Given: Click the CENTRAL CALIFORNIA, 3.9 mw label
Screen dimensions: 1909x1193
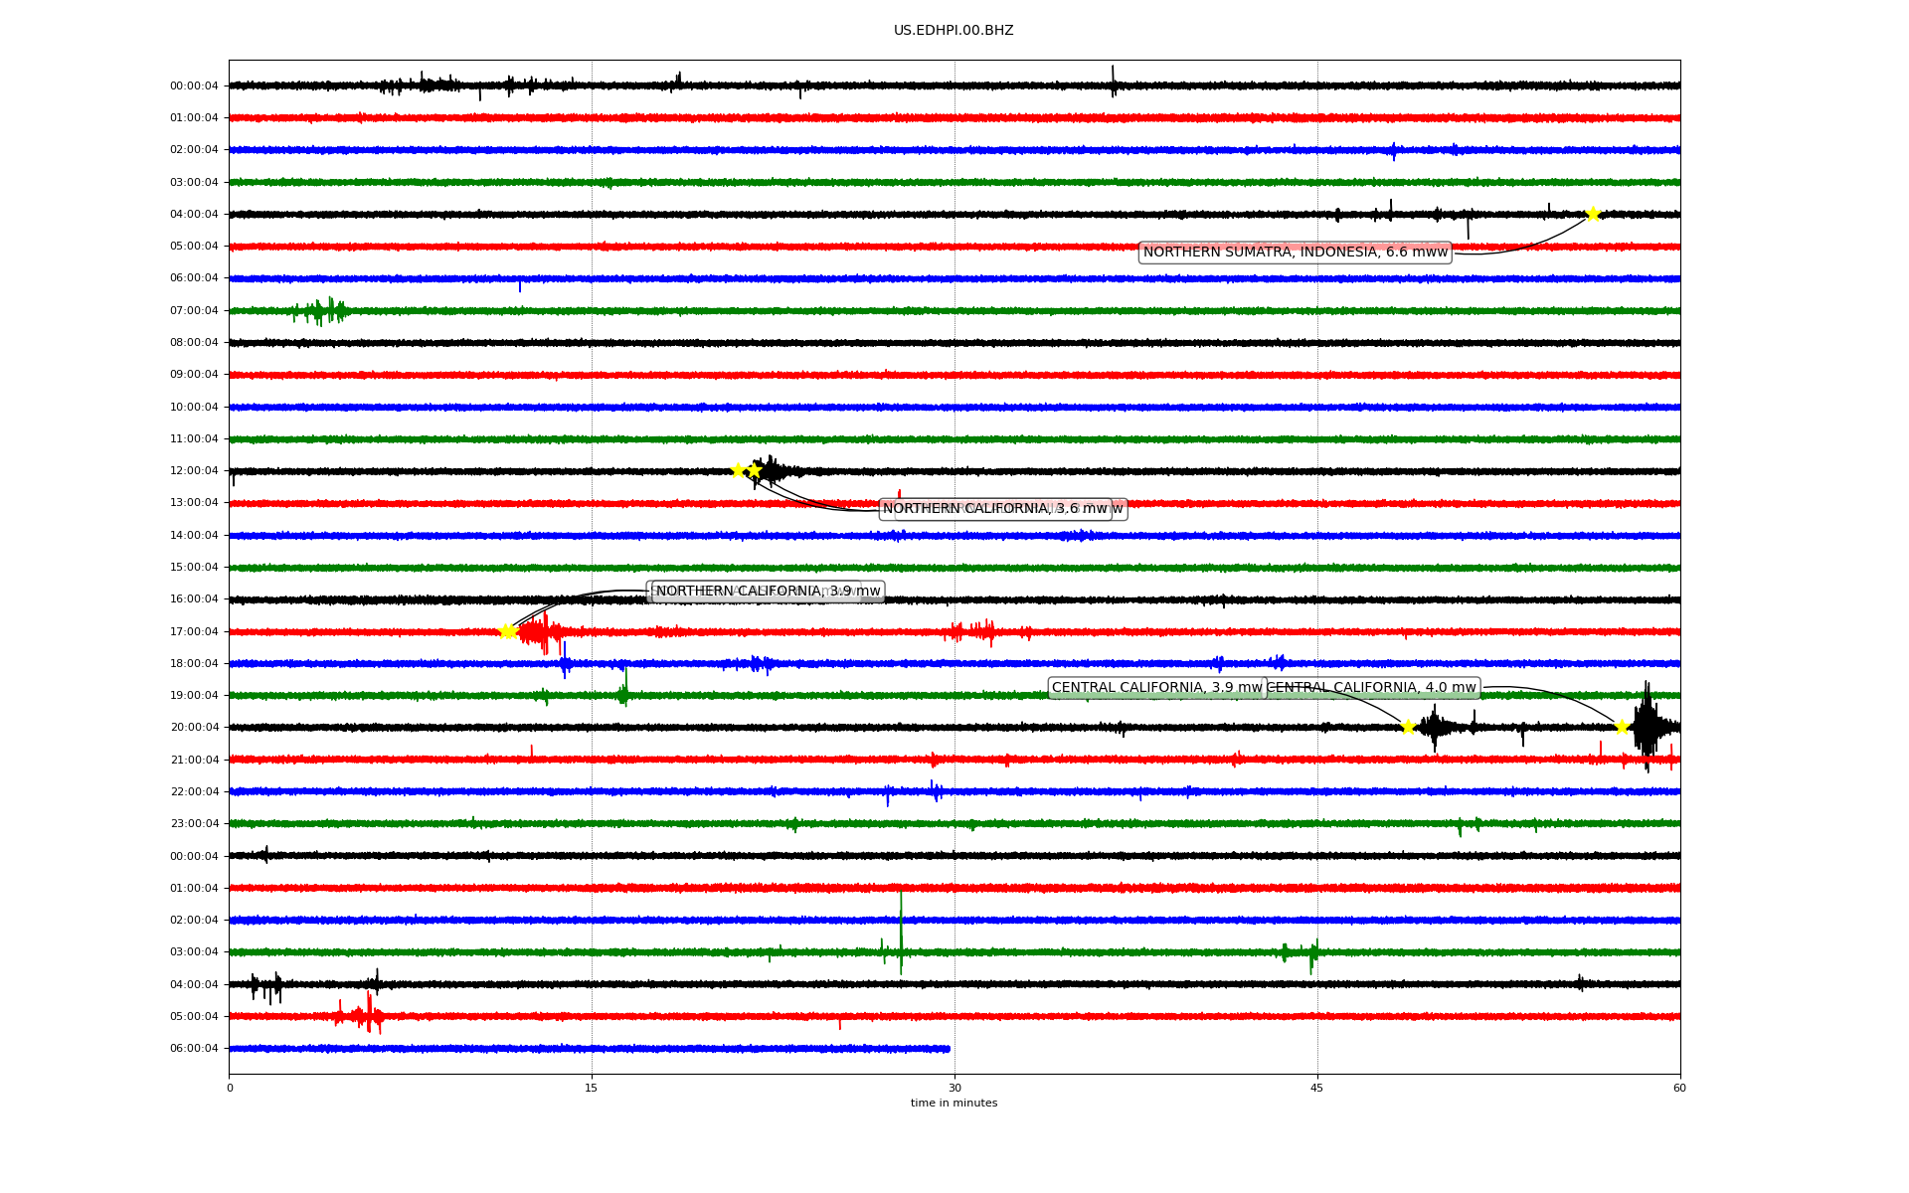Looking at the screenshot, I should pos(1156,688).
